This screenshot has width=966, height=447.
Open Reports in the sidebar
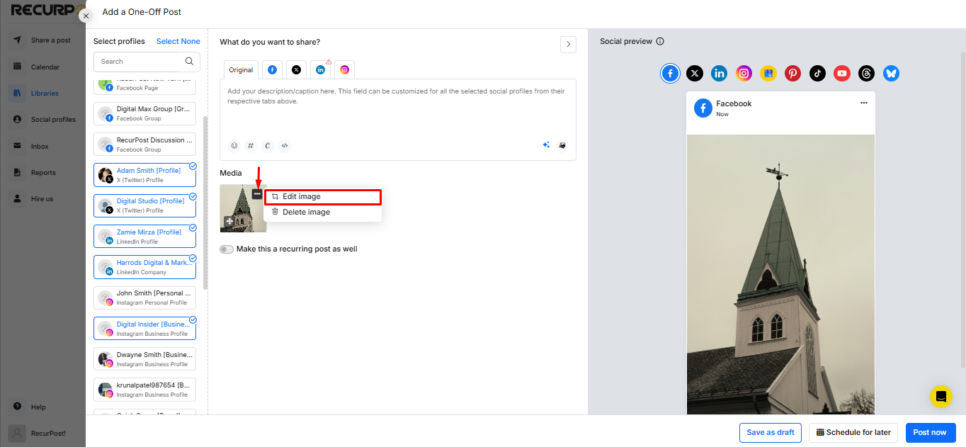tap(44, 172)
